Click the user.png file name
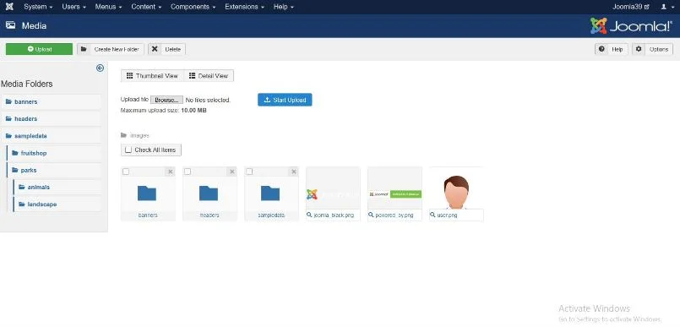The height and width of the screenshot is (327, 680). pos(447,215)
